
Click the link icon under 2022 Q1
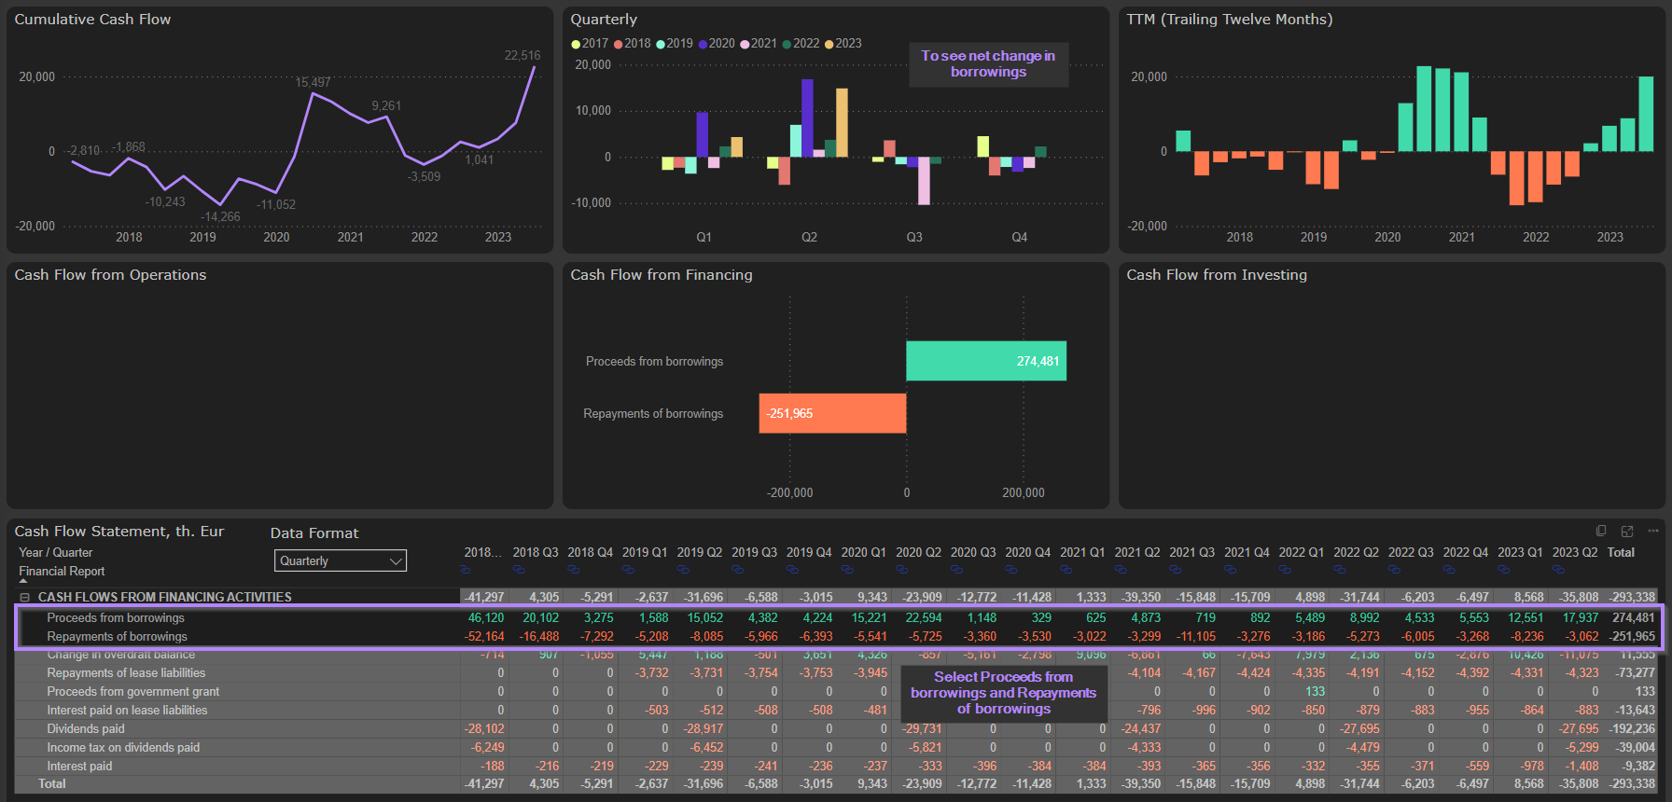click(x=1285, y=569)
